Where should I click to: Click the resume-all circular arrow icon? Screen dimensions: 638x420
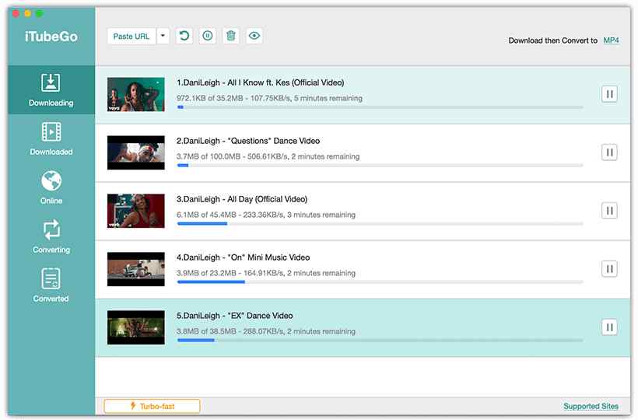[x=184, y=36]
